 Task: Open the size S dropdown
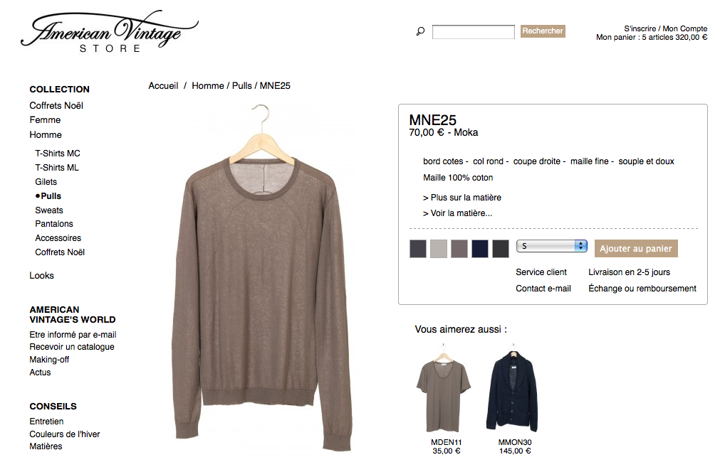point(552,246)
